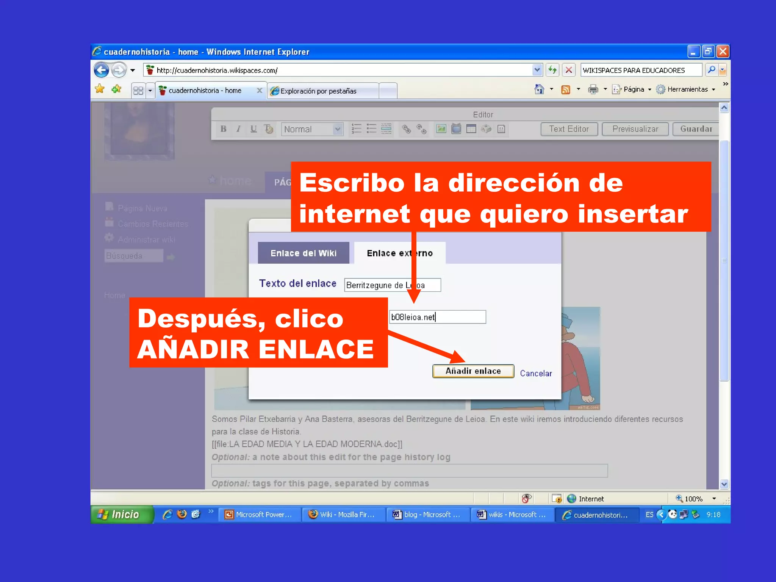Click the insert code icon in editor
This screenshot has width=776, height=582.
coord(501,129)
